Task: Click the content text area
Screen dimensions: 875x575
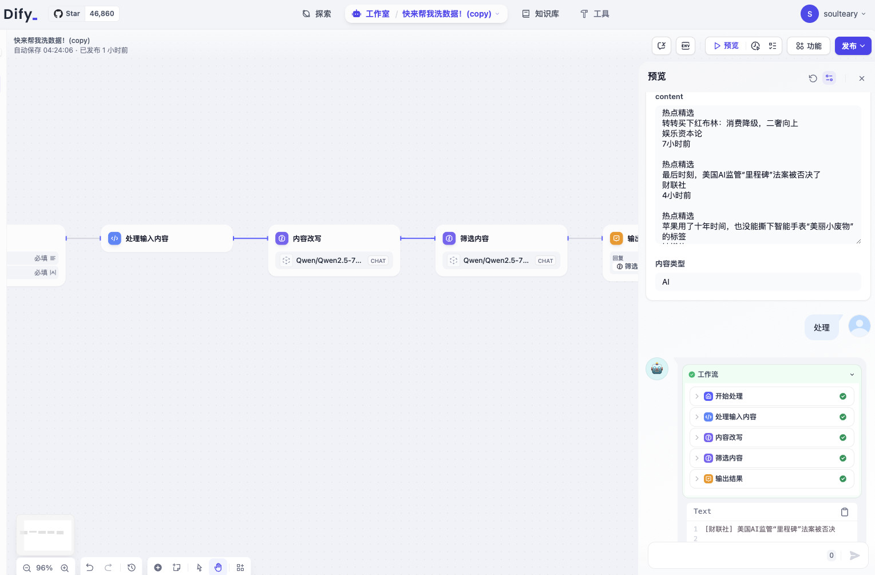Action: (758, 175)
